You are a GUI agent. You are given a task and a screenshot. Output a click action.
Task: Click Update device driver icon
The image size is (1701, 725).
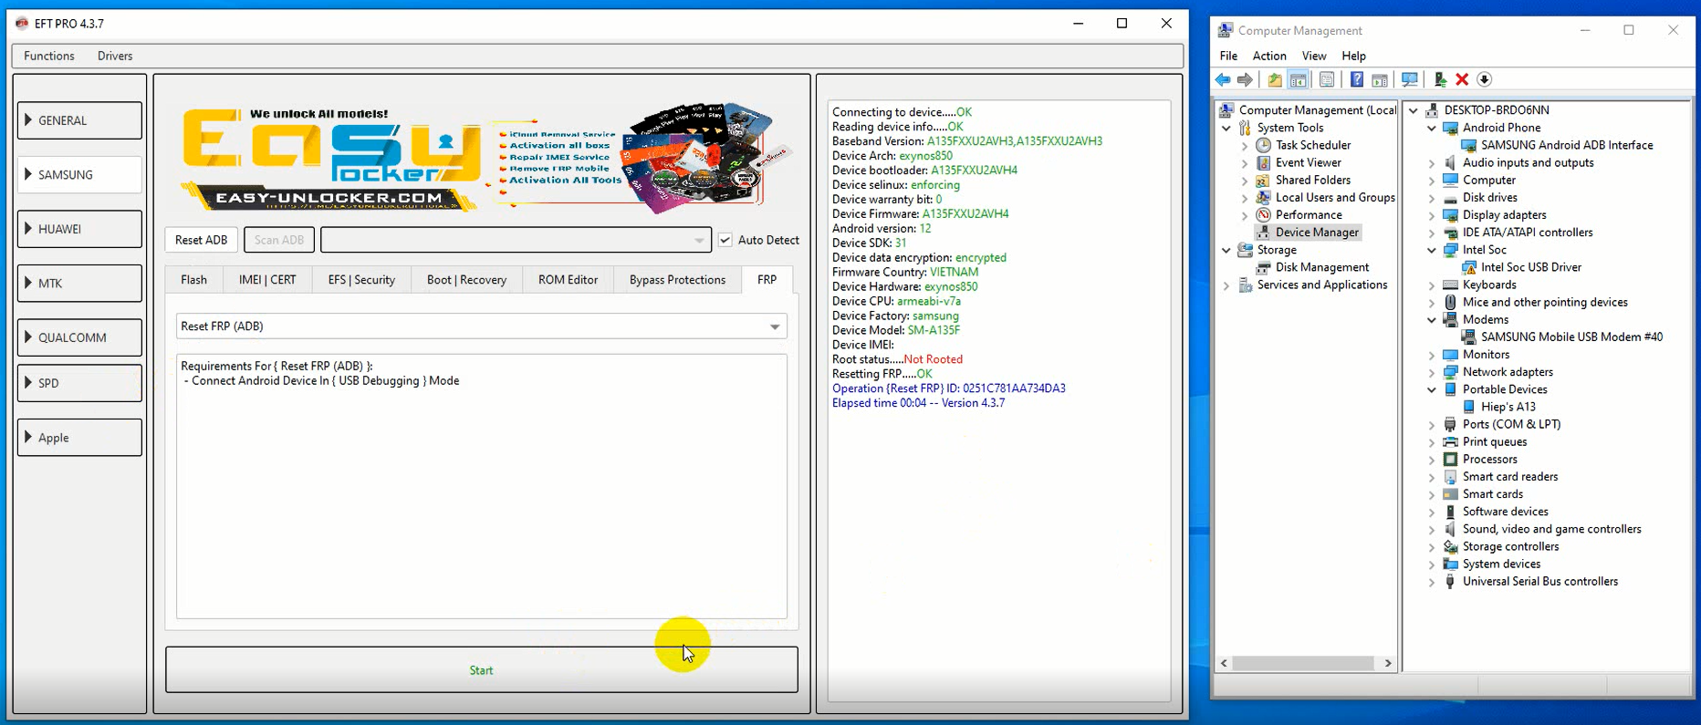(1440, 80)
